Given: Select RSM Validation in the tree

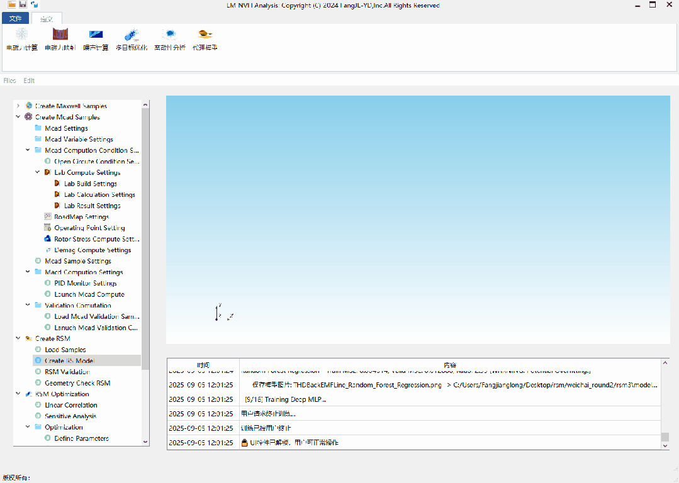Looking at the screenshot, I should pos(67,372).
